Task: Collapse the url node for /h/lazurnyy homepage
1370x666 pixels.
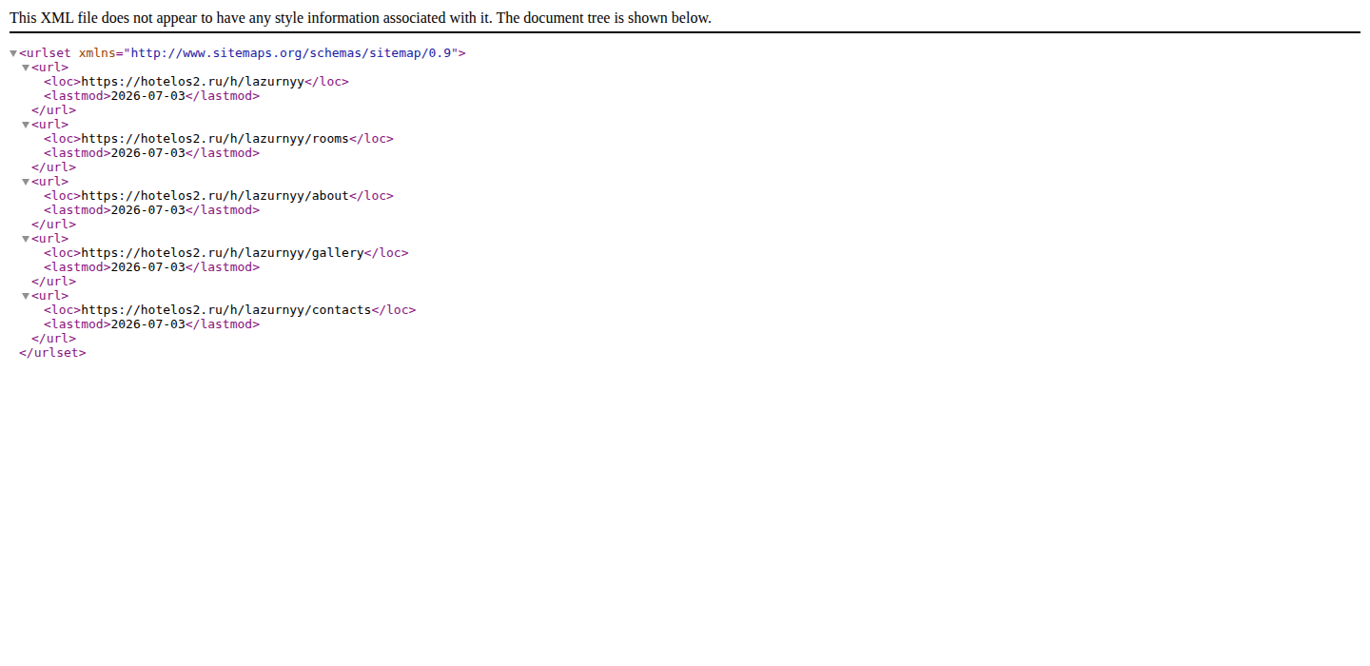Action: [x=26, y=68]
